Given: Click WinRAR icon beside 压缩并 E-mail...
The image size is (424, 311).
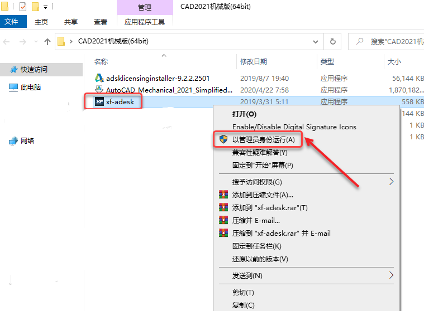Looking at the screenshot, I should point(223,220).
